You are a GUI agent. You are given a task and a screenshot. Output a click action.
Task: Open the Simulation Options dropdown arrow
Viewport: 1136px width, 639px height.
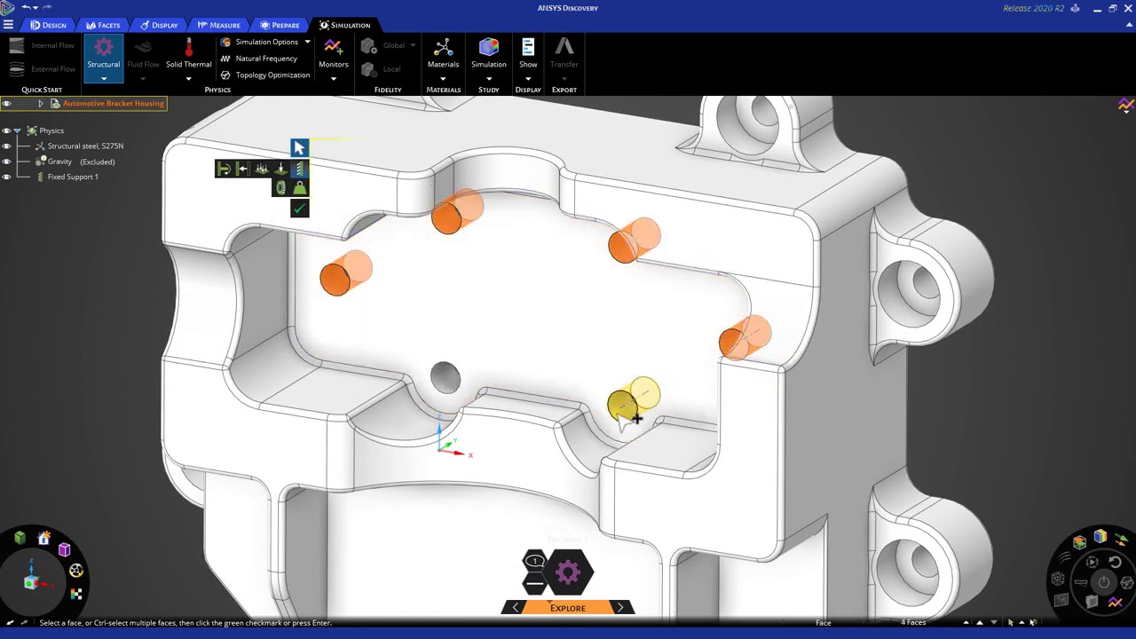[x=307, y=42]
